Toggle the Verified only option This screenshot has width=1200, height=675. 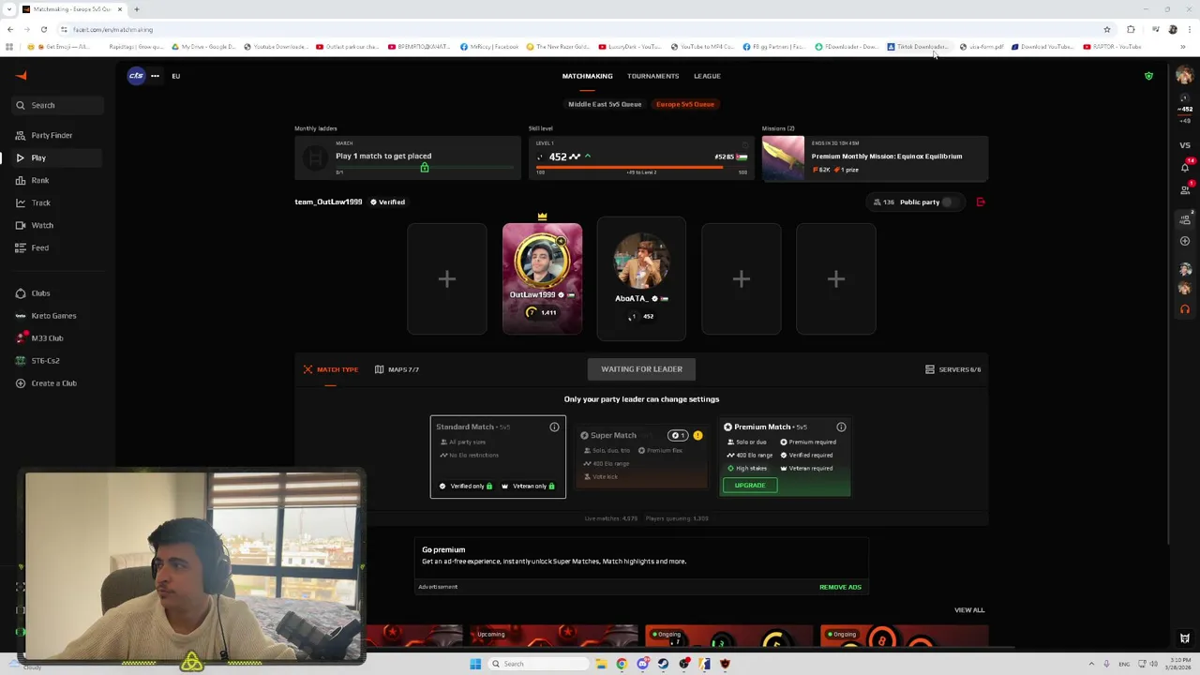467,486
